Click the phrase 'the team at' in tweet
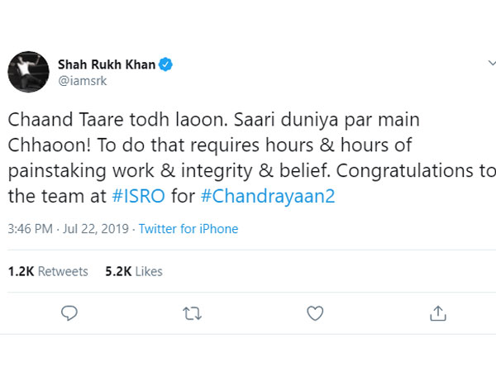The height and width of the screenshot is (372, 496). [x=57, y=196]
